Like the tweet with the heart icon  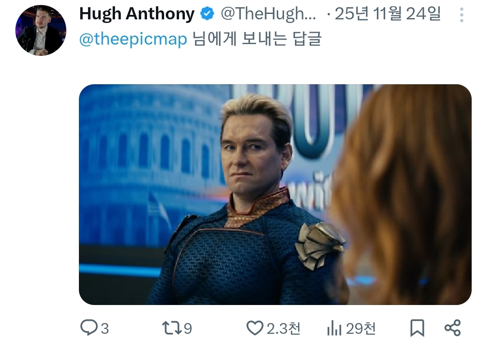click(x=255, y=328)
